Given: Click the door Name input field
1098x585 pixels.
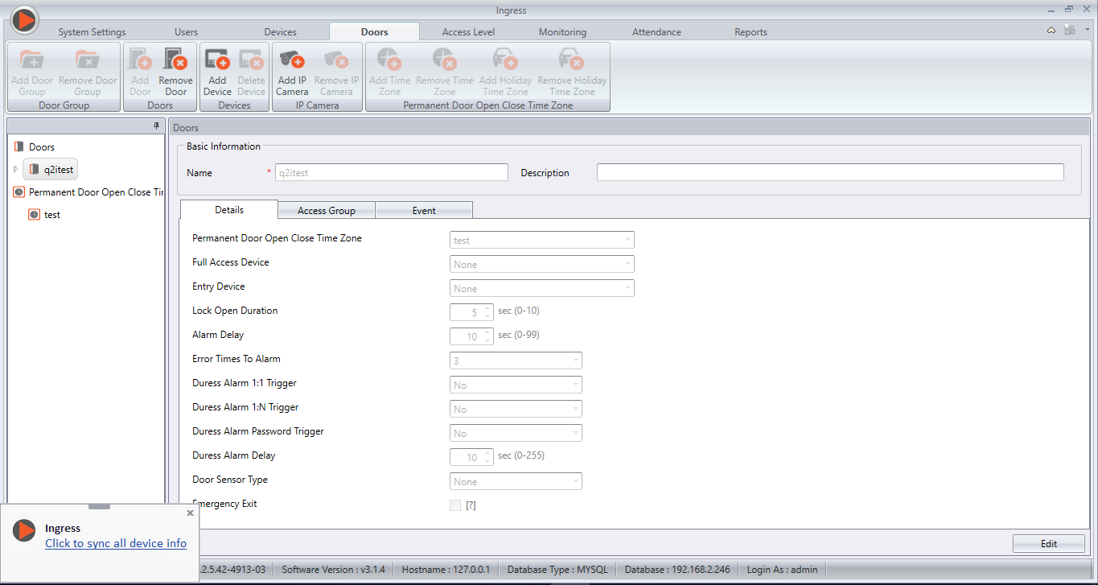Looking at the screenshot, I should coord(392,172).
